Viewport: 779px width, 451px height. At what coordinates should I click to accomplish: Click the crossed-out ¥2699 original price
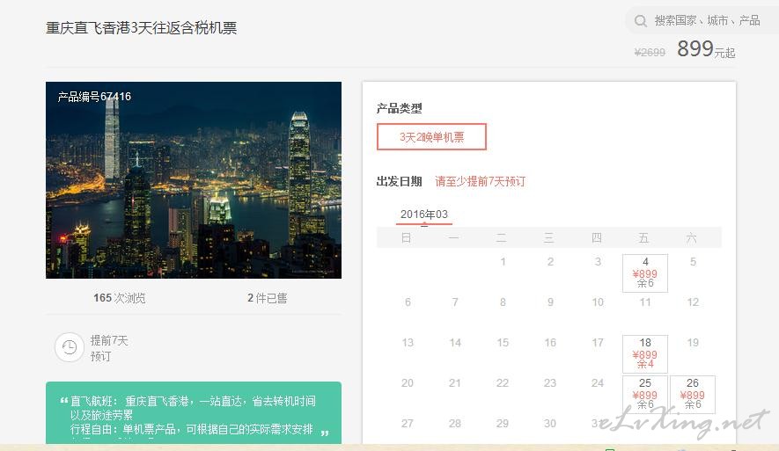point(650,53)
